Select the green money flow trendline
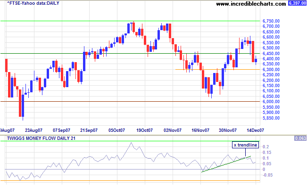The image size is (307, 186). pyautogui.click(x=226, y=164)
